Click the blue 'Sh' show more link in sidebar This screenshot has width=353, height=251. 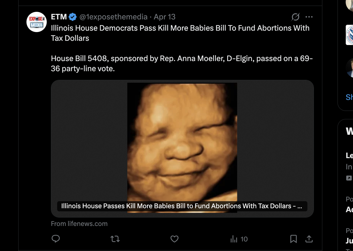(x=349, y=97)
